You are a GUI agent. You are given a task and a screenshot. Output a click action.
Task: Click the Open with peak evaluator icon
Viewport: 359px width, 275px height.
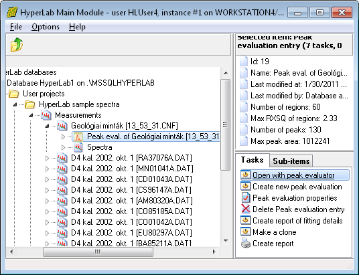click(245, 175)
